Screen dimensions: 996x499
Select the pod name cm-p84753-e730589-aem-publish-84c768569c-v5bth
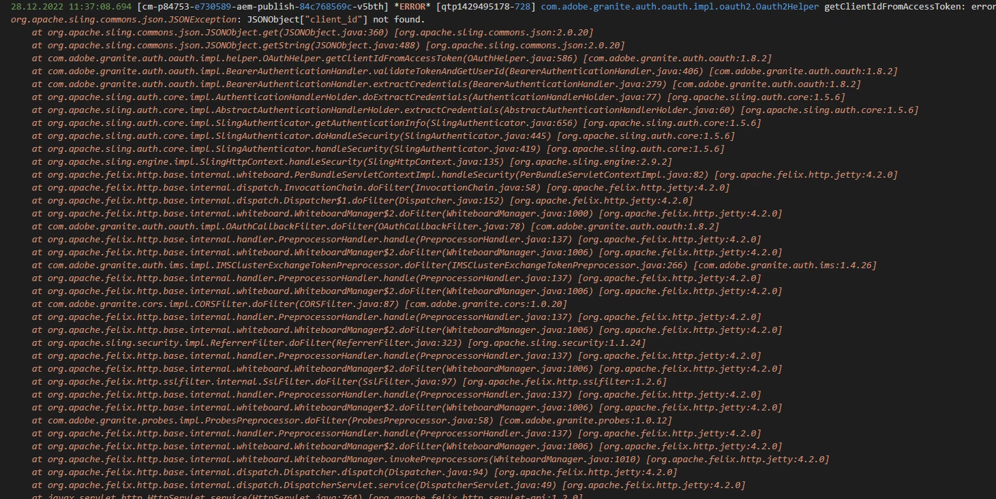coord(262,7)
